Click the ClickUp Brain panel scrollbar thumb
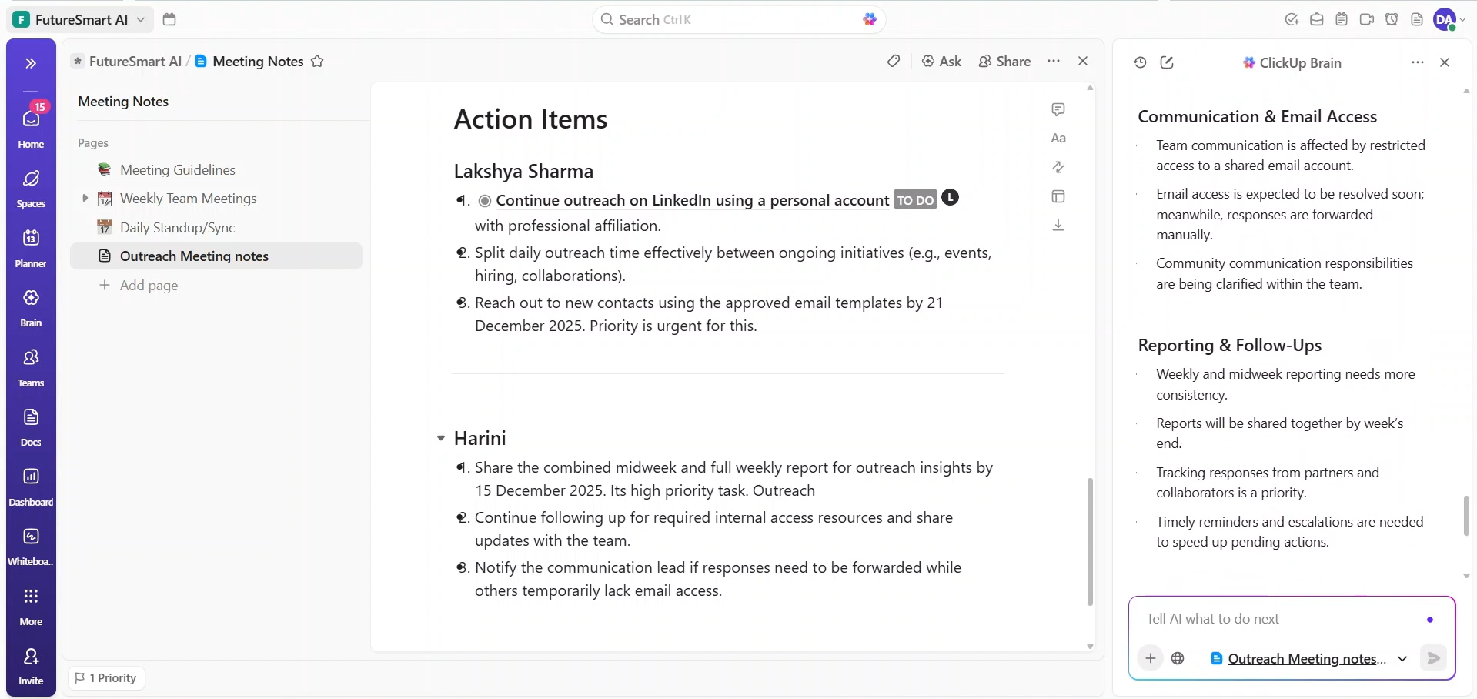 [1466, 516]
